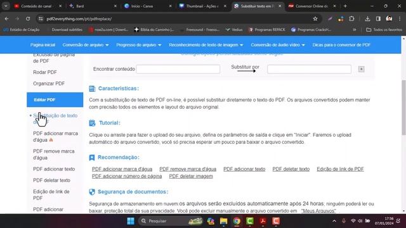The height and width of the screenshot is (228, 406).
Task: Open the red recorder icon in taskbar
Action: [276, 221]
